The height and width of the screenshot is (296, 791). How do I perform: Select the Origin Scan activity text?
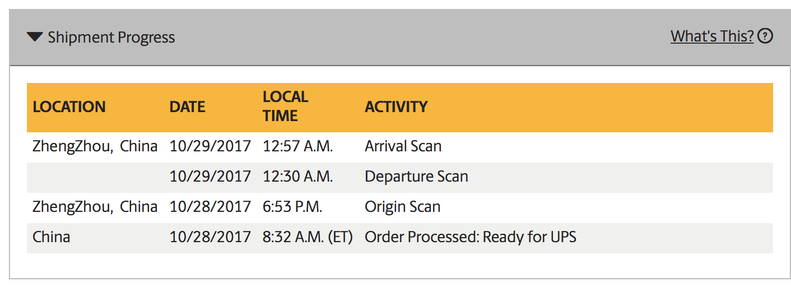[402, 207]
